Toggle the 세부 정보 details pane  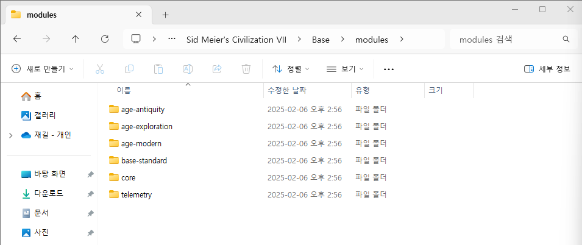pos(547,69)
